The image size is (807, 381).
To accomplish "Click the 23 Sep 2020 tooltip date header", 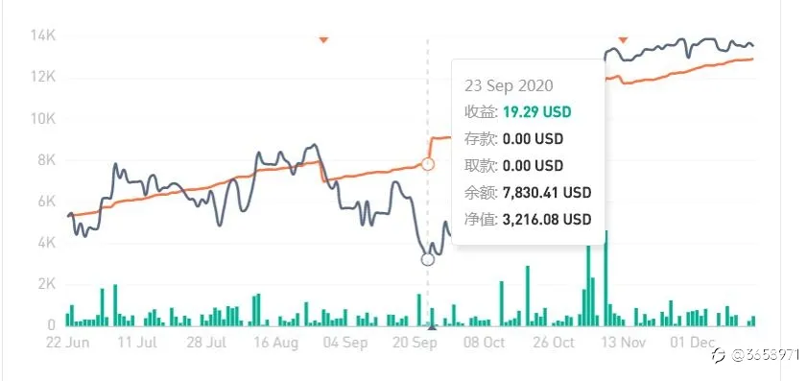I will click(x=509, y=85).
